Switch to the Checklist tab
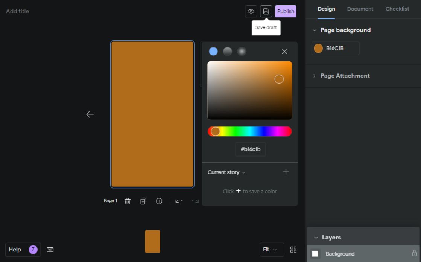 [397, 9]
